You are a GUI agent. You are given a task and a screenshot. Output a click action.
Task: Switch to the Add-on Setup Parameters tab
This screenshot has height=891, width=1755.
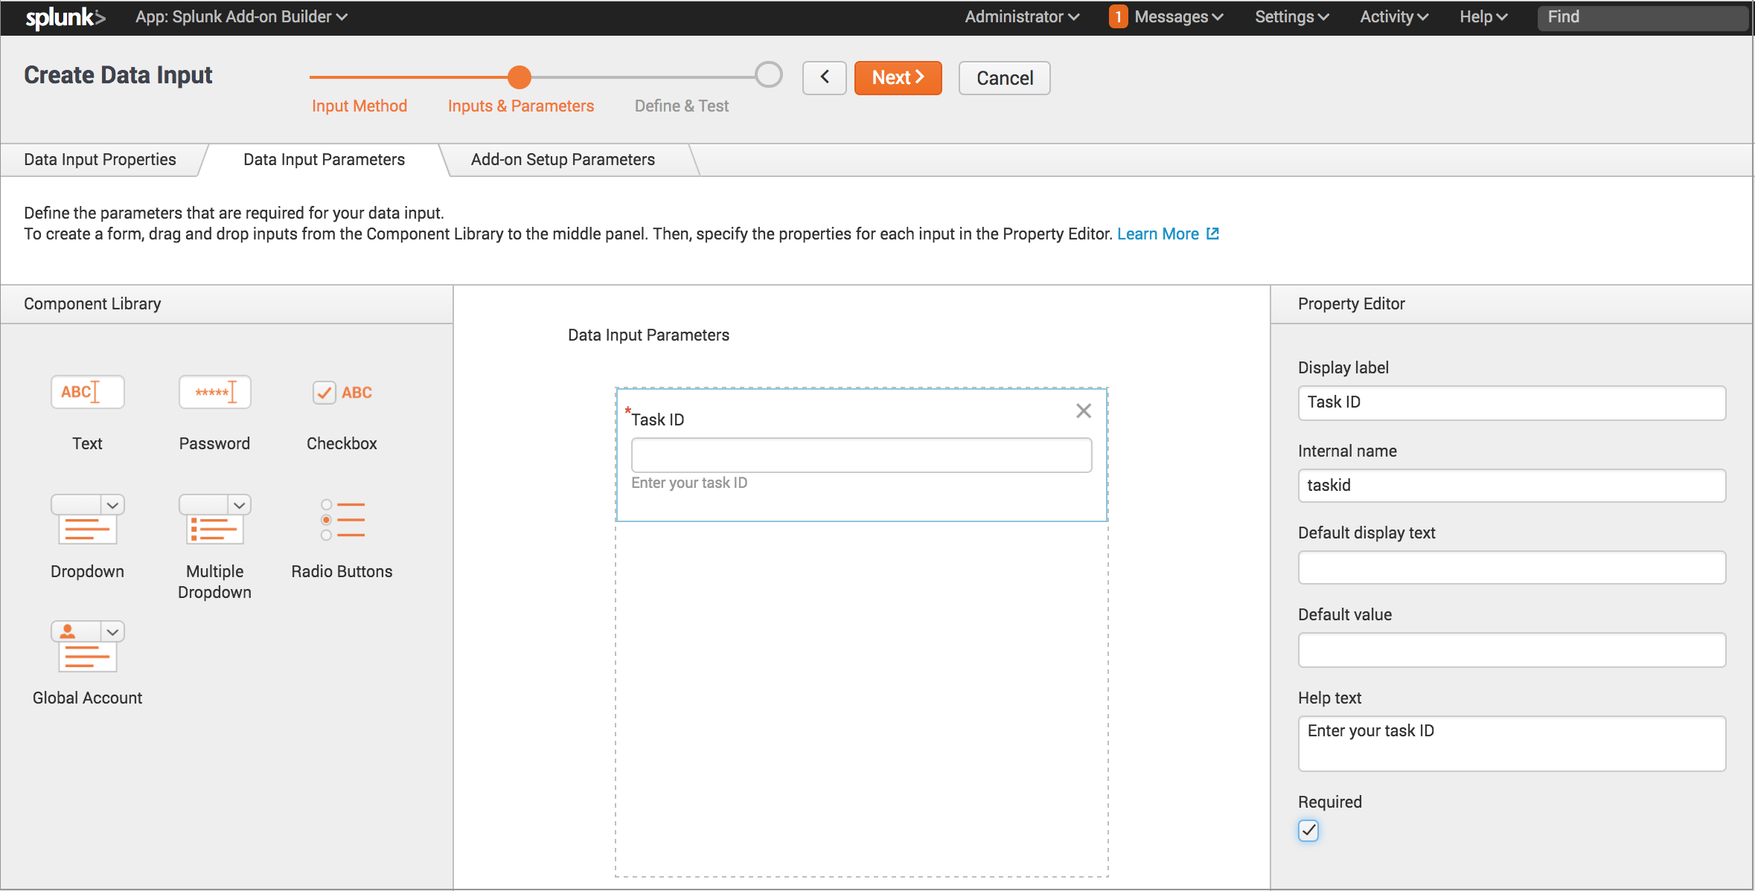(563, 159)
